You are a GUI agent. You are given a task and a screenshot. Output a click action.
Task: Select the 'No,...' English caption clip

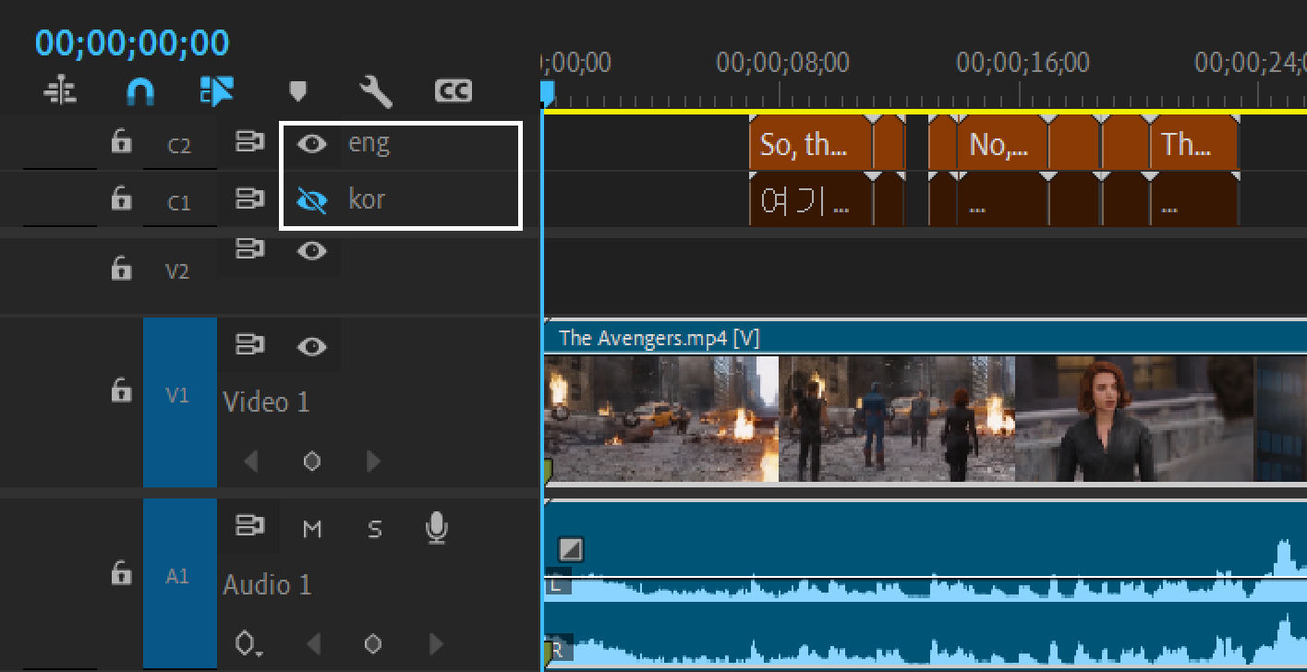click(1002, 144)
